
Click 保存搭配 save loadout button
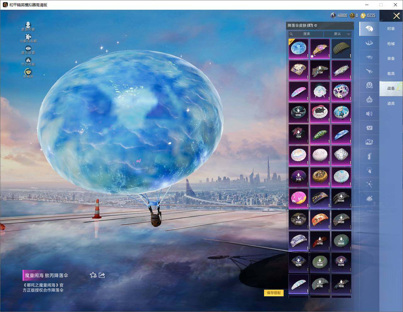click(x=274, y=293)
